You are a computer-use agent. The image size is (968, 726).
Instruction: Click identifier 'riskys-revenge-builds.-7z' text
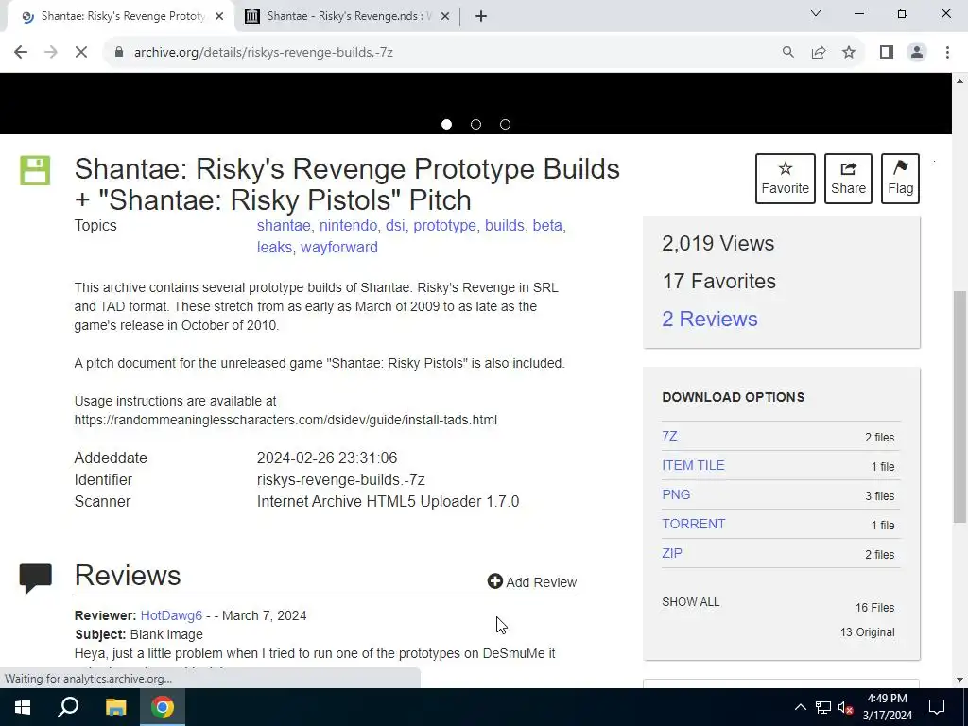(x=340, y=479)
